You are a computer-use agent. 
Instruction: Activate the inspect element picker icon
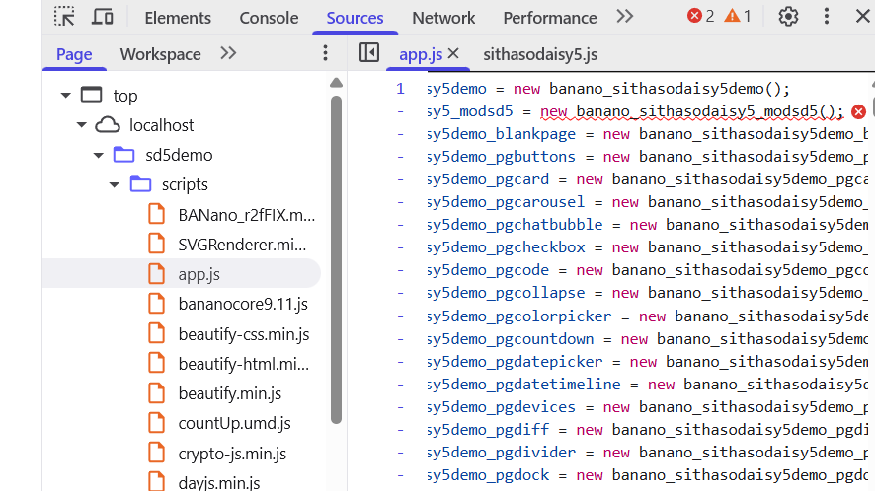(x=64, y=17)
